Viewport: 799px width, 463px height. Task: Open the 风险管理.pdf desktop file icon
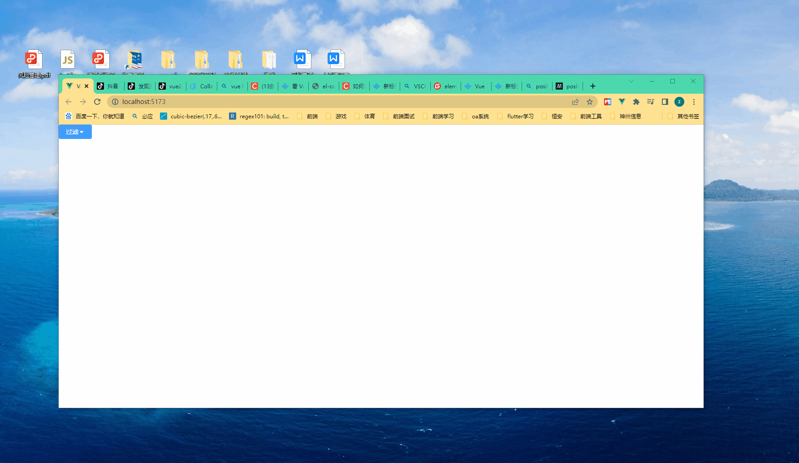pos(34,64)
